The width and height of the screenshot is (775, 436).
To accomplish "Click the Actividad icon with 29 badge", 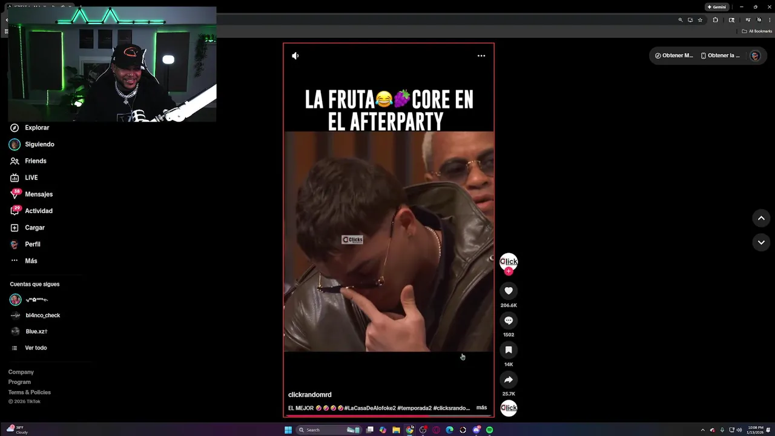I will tap(15, 210).
